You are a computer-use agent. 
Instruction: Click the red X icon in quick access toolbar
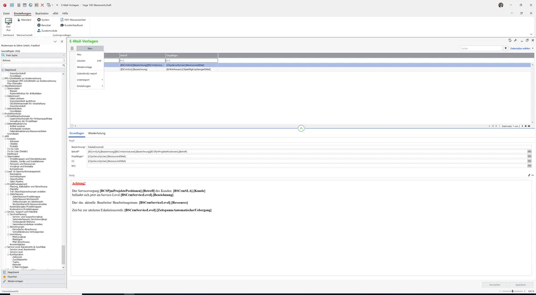click(x=42, y=5)
